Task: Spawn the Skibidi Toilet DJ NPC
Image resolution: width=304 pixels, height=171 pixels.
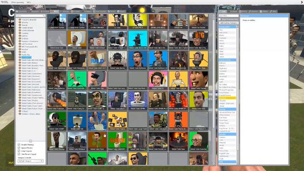Action: pos(158,80)
